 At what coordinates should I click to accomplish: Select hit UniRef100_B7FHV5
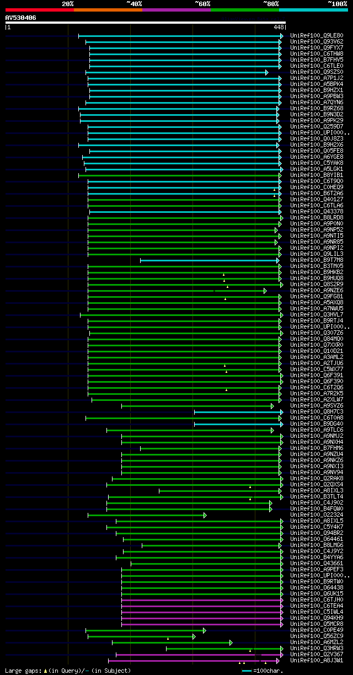click(x=317, y=60)
